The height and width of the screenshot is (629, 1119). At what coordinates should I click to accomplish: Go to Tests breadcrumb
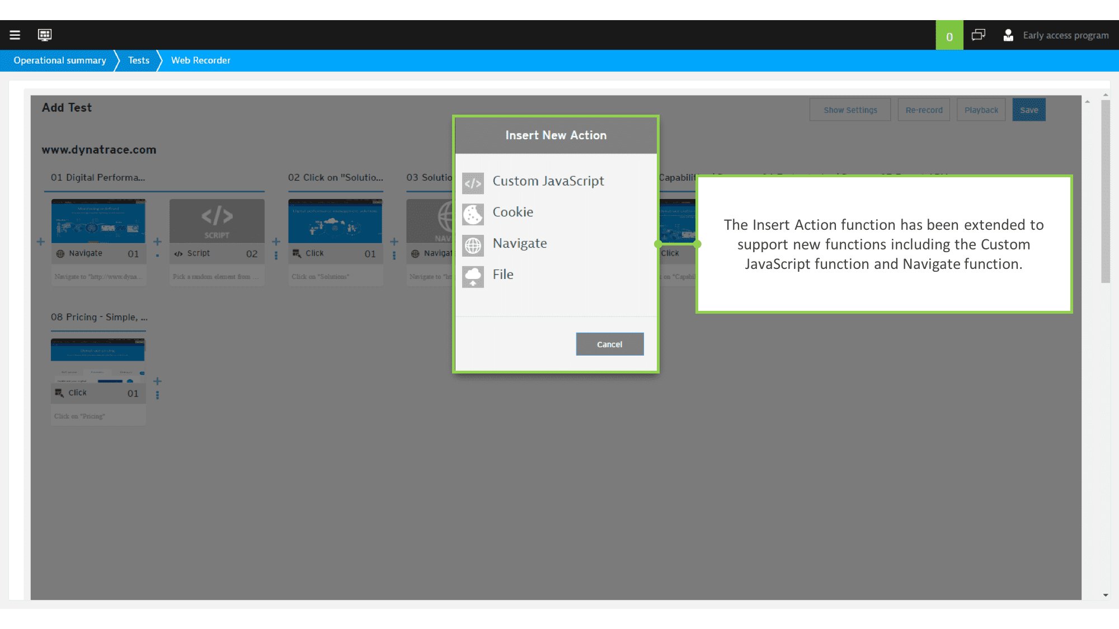pos(139,60)
